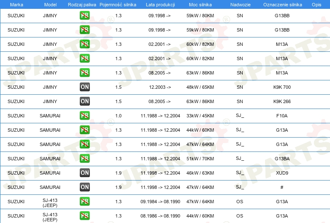330x223 pixels.
Task: Select the 08.1986 -> 08.1990 production years
Action: (160, 216)
